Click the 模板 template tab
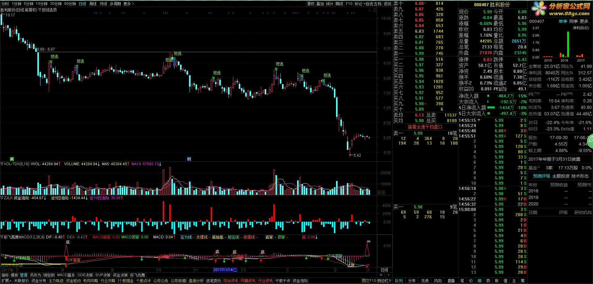The image size is (593, 284). [x=15, y=275]
